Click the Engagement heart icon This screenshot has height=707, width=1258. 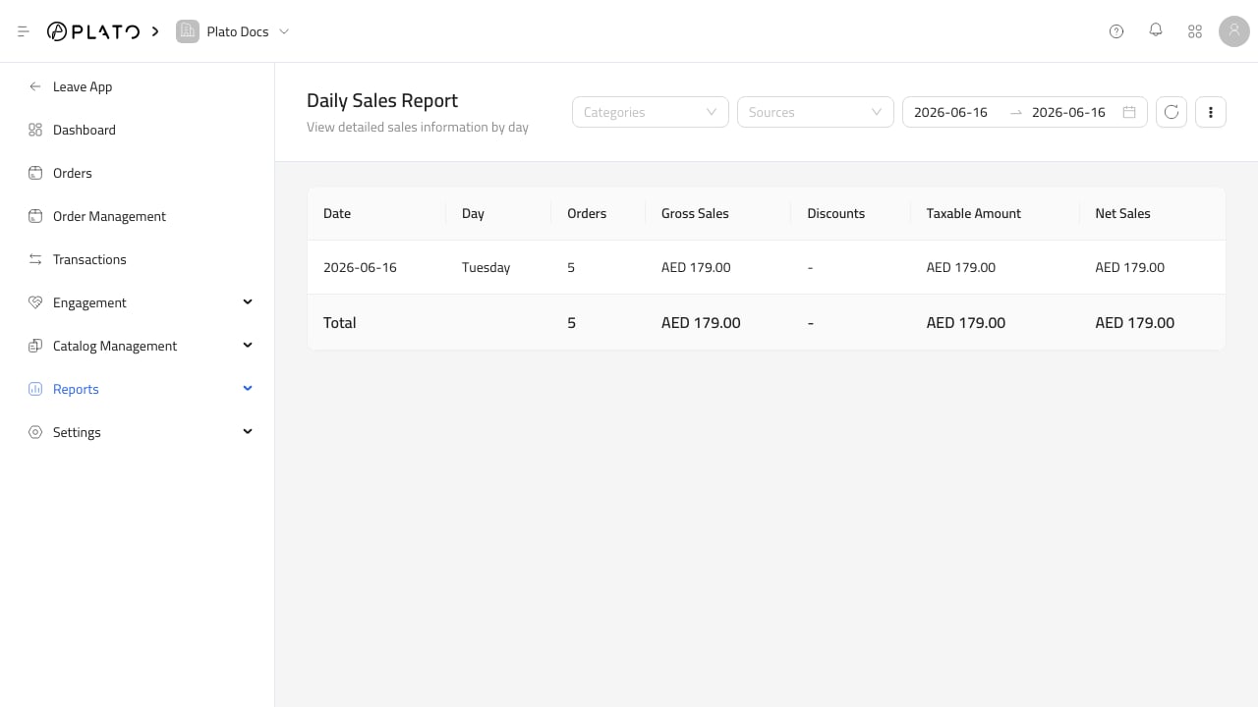(x=35, y=302)
